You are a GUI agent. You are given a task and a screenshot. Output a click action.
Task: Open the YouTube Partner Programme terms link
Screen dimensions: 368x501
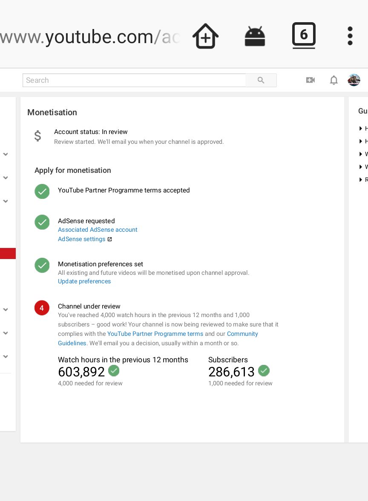pos(155,334)
